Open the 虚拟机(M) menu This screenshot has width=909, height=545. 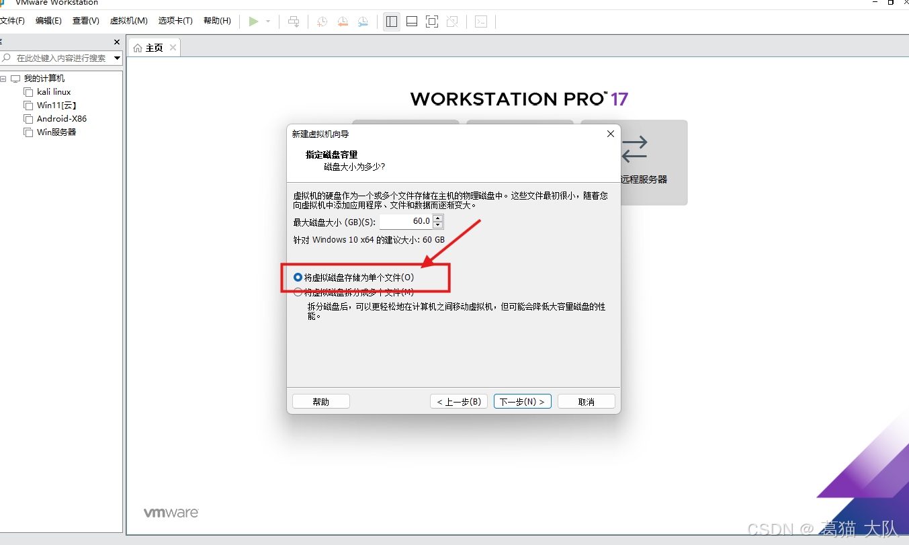[x=129, y=21]
